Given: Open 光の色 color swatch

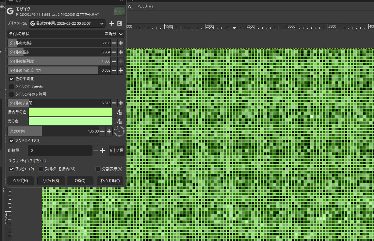Looking at the screenshot, I should tap(71, 121).
